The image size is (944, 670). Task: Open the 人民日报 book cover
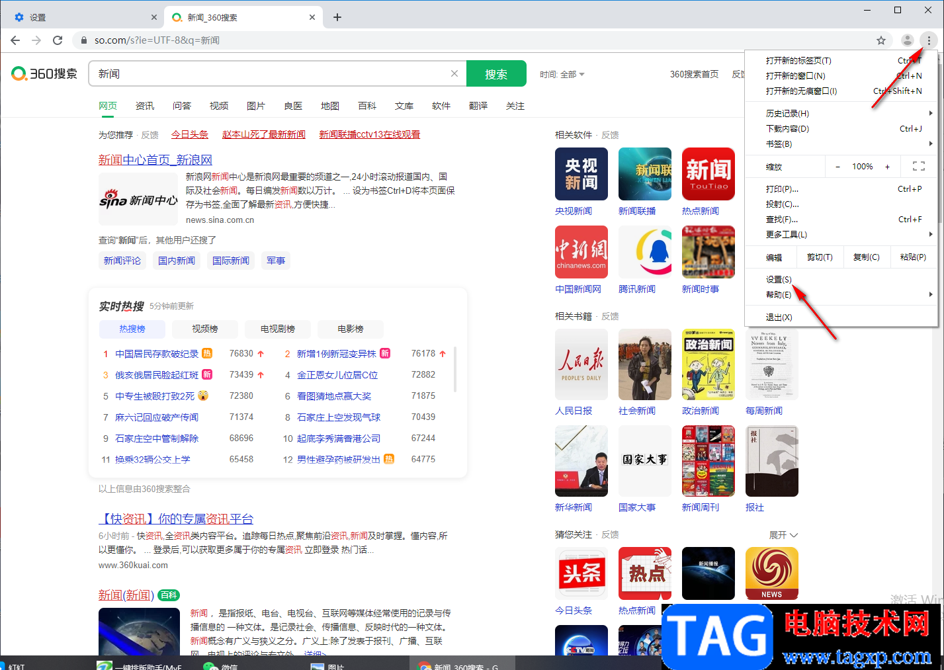581,364
